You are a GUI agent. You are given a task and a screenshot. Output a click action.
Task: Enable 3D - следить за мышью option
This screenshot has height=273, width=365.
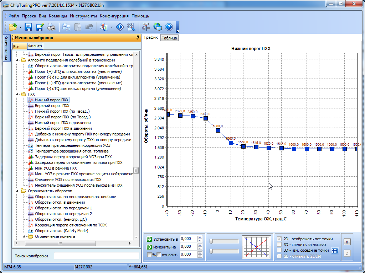pyautogui.click(x=280, y=245)
